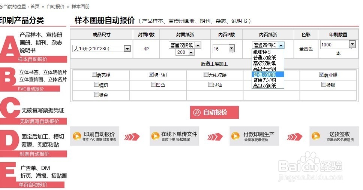Open the 封面纸张 paper type dropdown
The width and height of the screenshot is (363, 190).
point(185,45)
